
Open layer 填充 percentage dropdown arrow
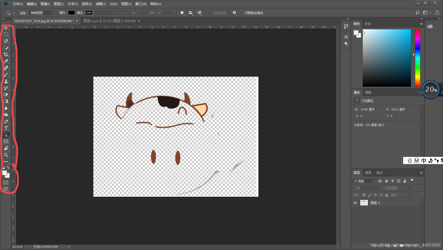click(411, 195)
